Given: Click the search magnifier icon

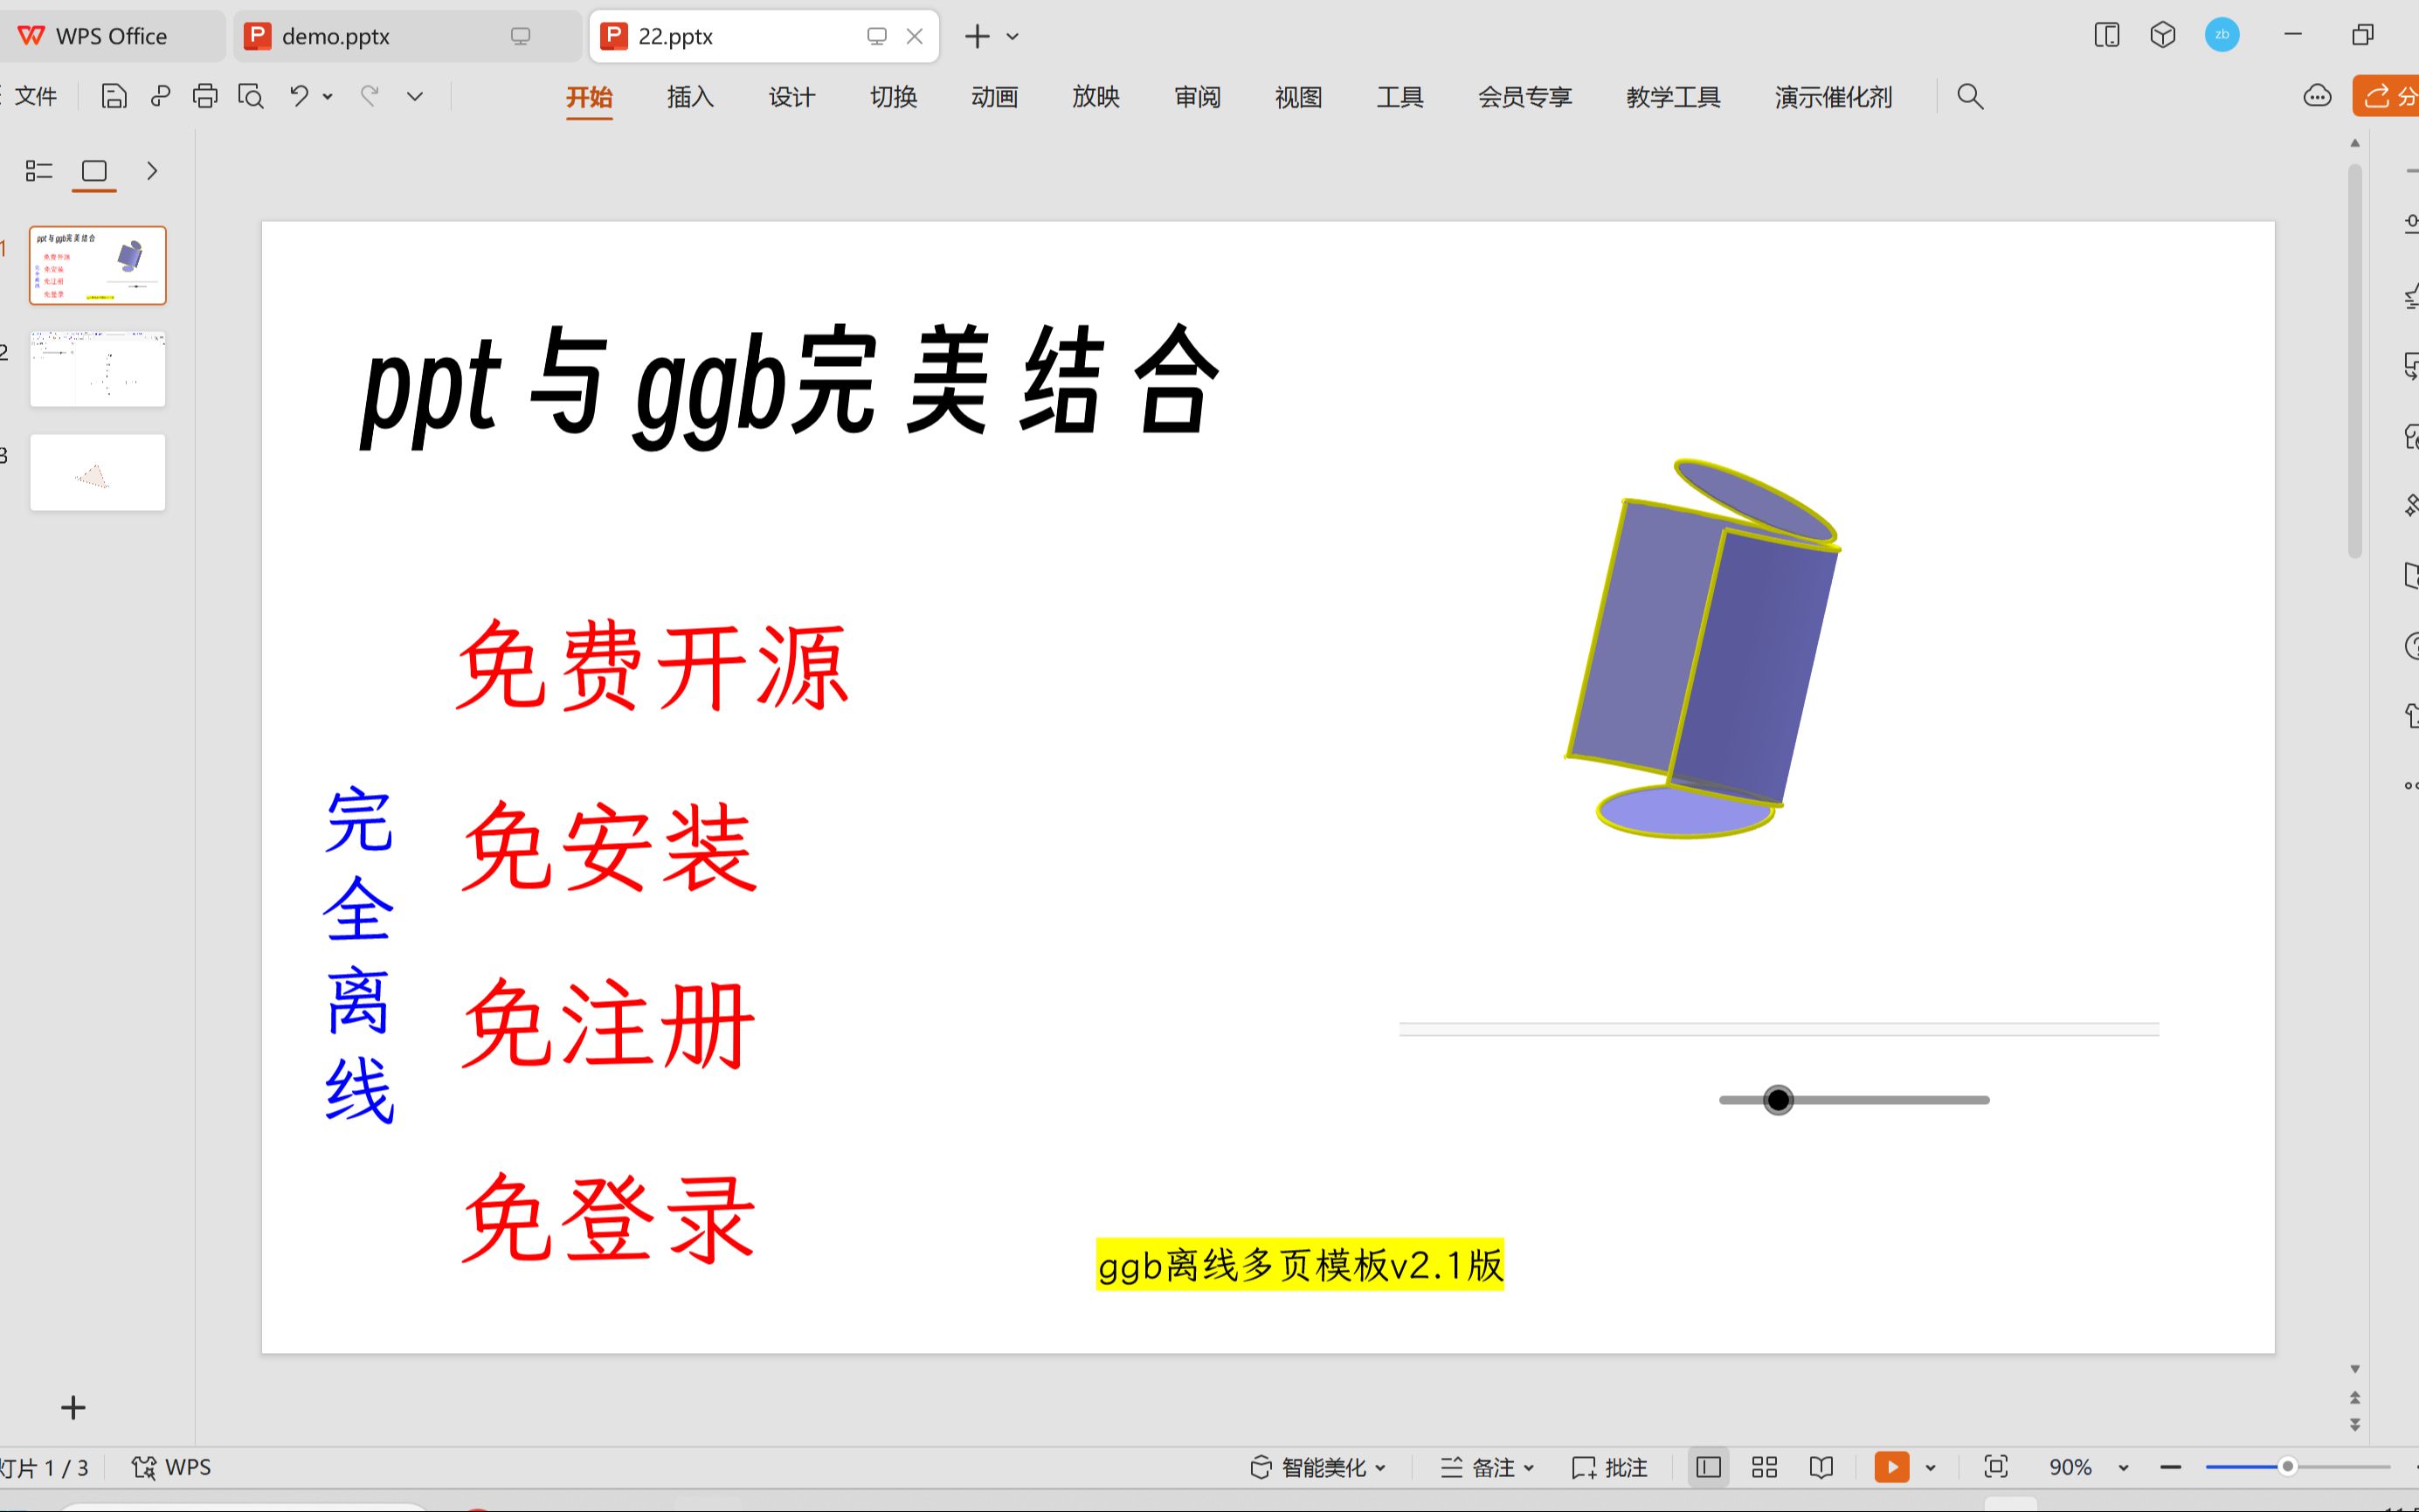Looking at the screenshot, I should [1969, 96].
